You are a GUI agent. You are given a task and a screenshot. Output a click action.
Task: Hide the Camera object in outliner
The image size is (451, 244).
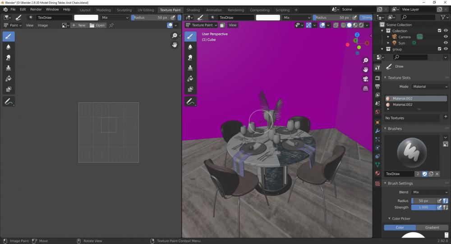pos(446,37)
